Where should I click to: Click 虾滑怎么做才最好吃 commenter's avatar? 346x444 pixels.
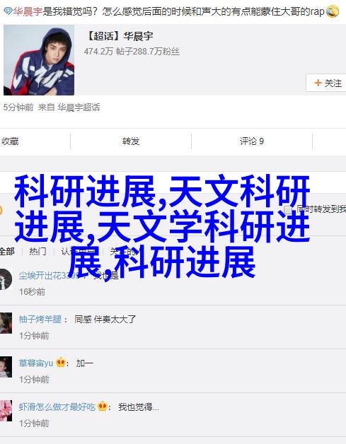point(6,411)
